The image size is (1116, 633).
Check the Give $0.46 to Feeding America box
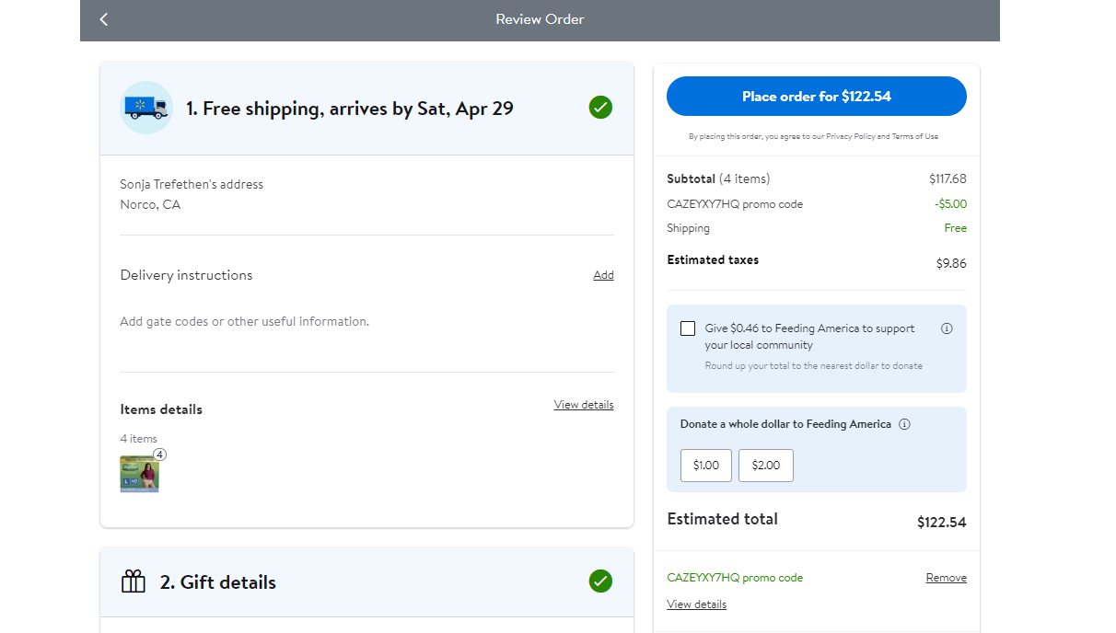[x=688, y=328]
